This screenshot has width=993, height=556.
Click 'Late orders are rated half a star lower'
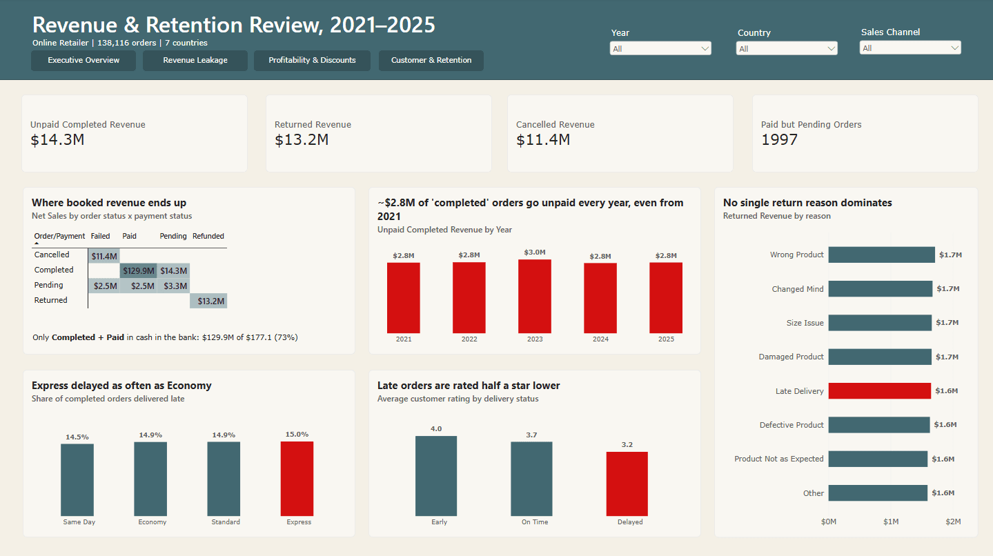tap(469, 386)
